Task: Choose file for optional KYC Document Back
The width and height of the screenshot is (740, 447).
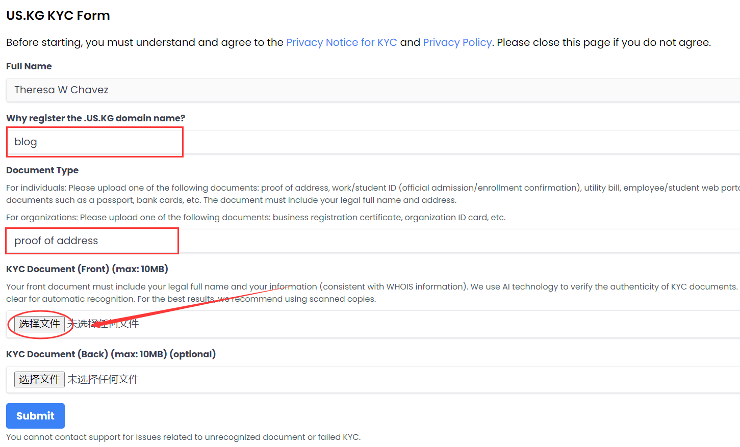Action: click(x=39, y=380)
